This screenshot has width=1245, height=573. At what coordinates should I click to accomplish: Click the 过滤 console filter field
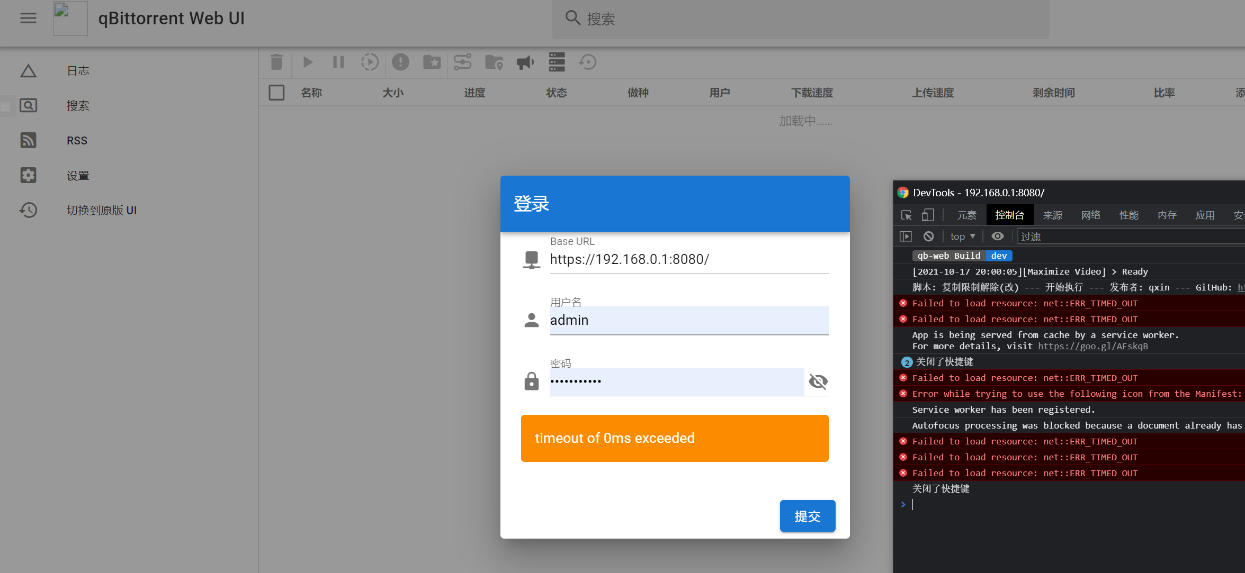[1054, 237]
